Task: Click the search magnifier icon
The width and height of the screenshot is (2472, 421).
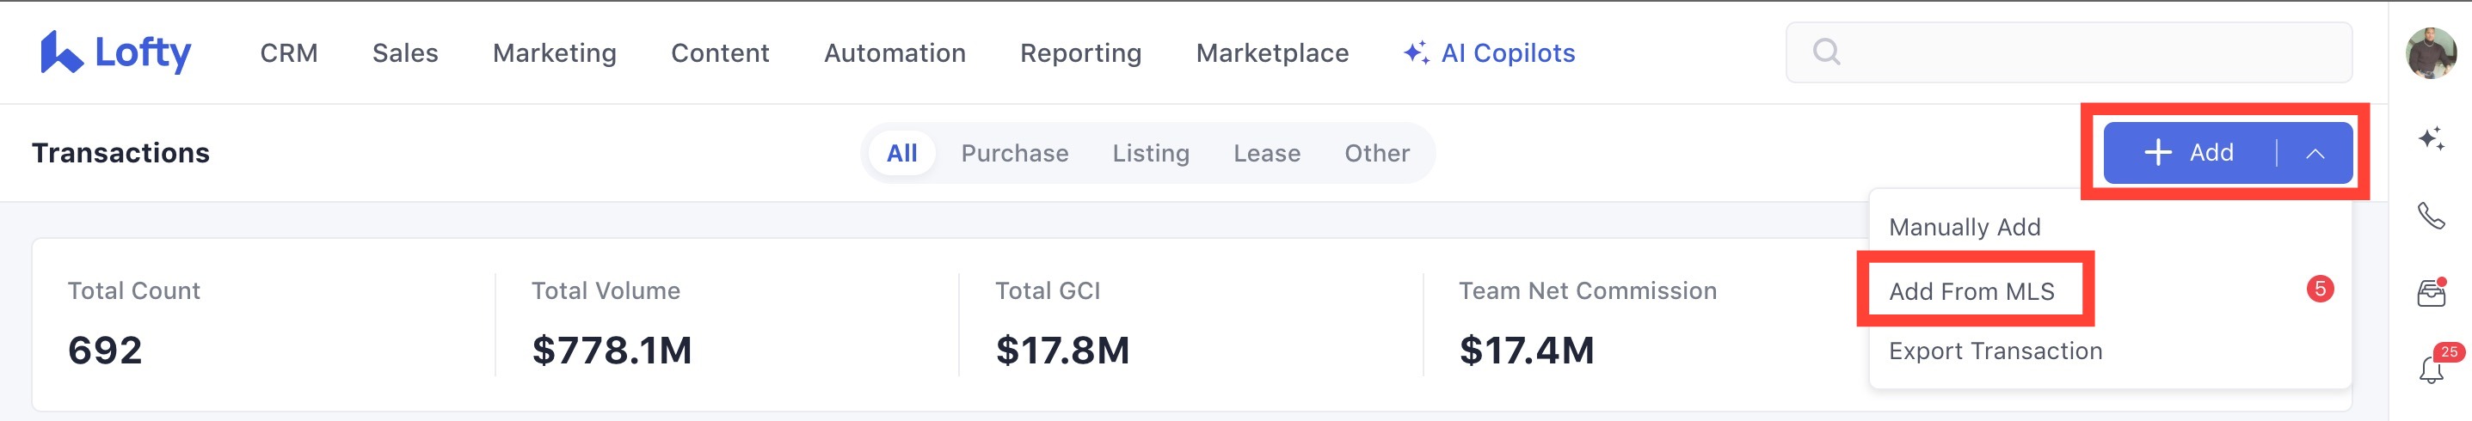Action: pyautogui.click(x=1826, y=52)
